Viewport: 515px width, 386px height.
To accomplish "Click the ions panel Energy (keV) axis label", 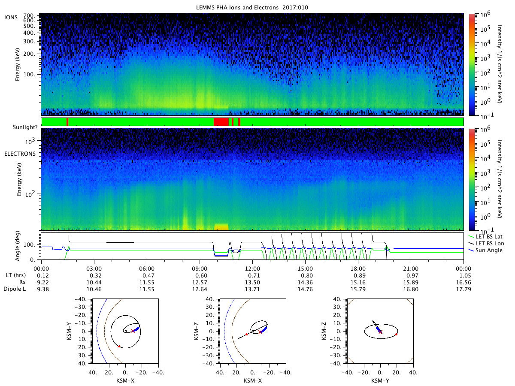I will pos(18,64).
